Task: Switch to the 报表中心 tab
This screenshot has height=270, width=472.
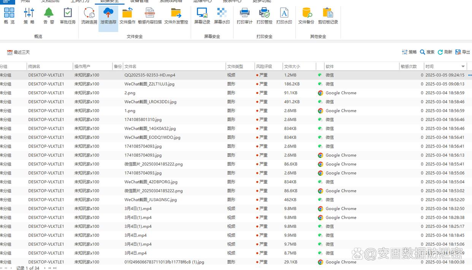Action: tap(232, 1)
